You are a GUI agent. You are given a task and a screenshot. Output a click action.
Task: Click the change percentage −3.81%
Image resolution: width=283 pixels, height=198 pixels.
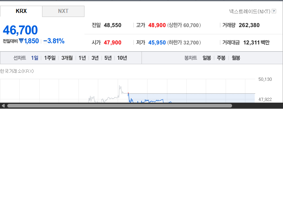pyautogui.click(x=54, y=41)
